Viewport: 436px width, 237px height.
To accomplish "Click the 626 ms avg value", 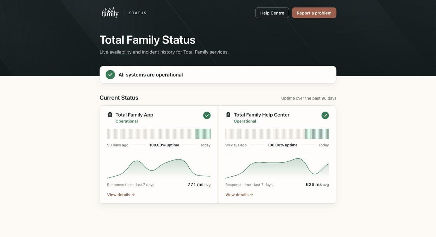I will (x=317, y=184).
